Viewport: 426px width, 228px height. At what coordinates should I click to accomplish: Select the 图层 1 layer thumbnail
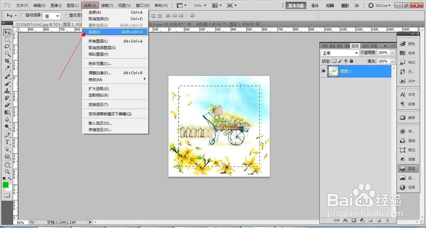coord(333,71)
